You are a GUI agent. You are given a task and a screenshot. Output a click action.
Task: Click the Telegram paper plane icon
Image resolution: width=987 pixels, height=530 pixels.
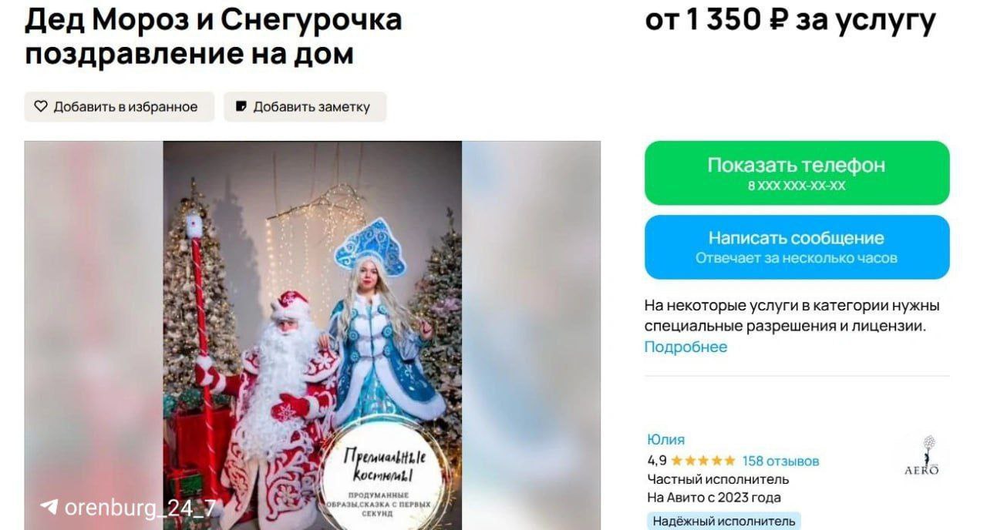[49, 507]
